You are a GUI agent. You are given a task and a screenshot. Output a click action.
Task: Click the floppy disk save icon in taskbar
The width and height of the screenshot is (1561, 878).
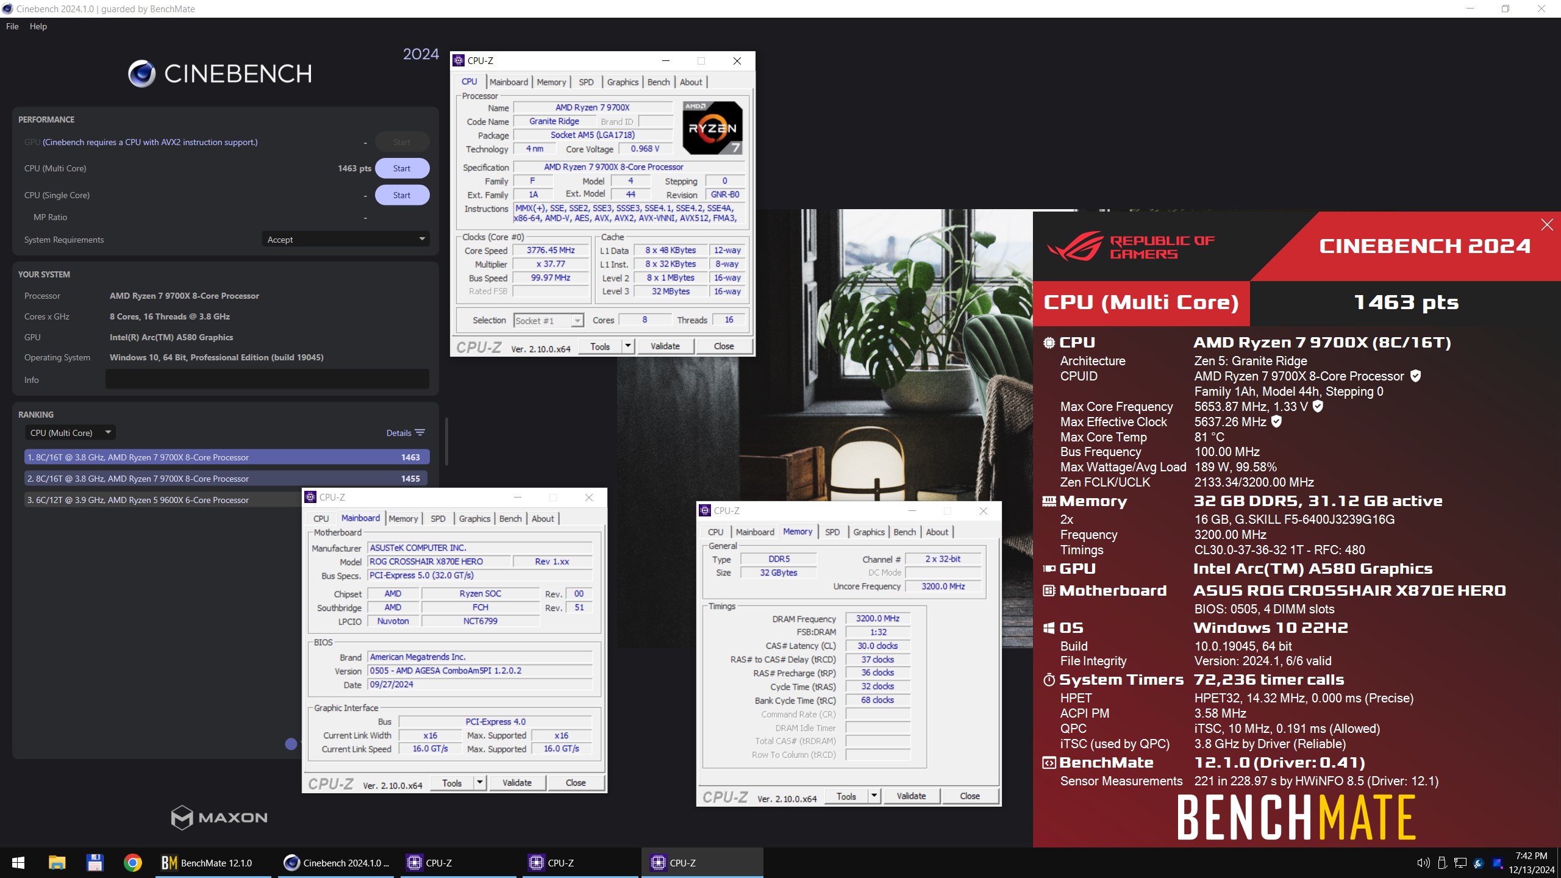[x=95, y=863]
